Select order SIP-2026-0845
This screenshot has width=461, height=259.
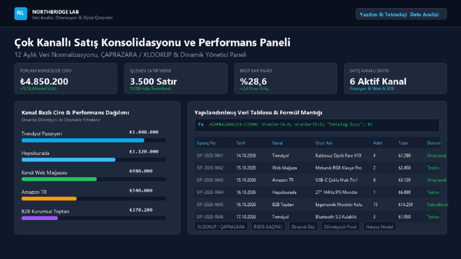210,204
